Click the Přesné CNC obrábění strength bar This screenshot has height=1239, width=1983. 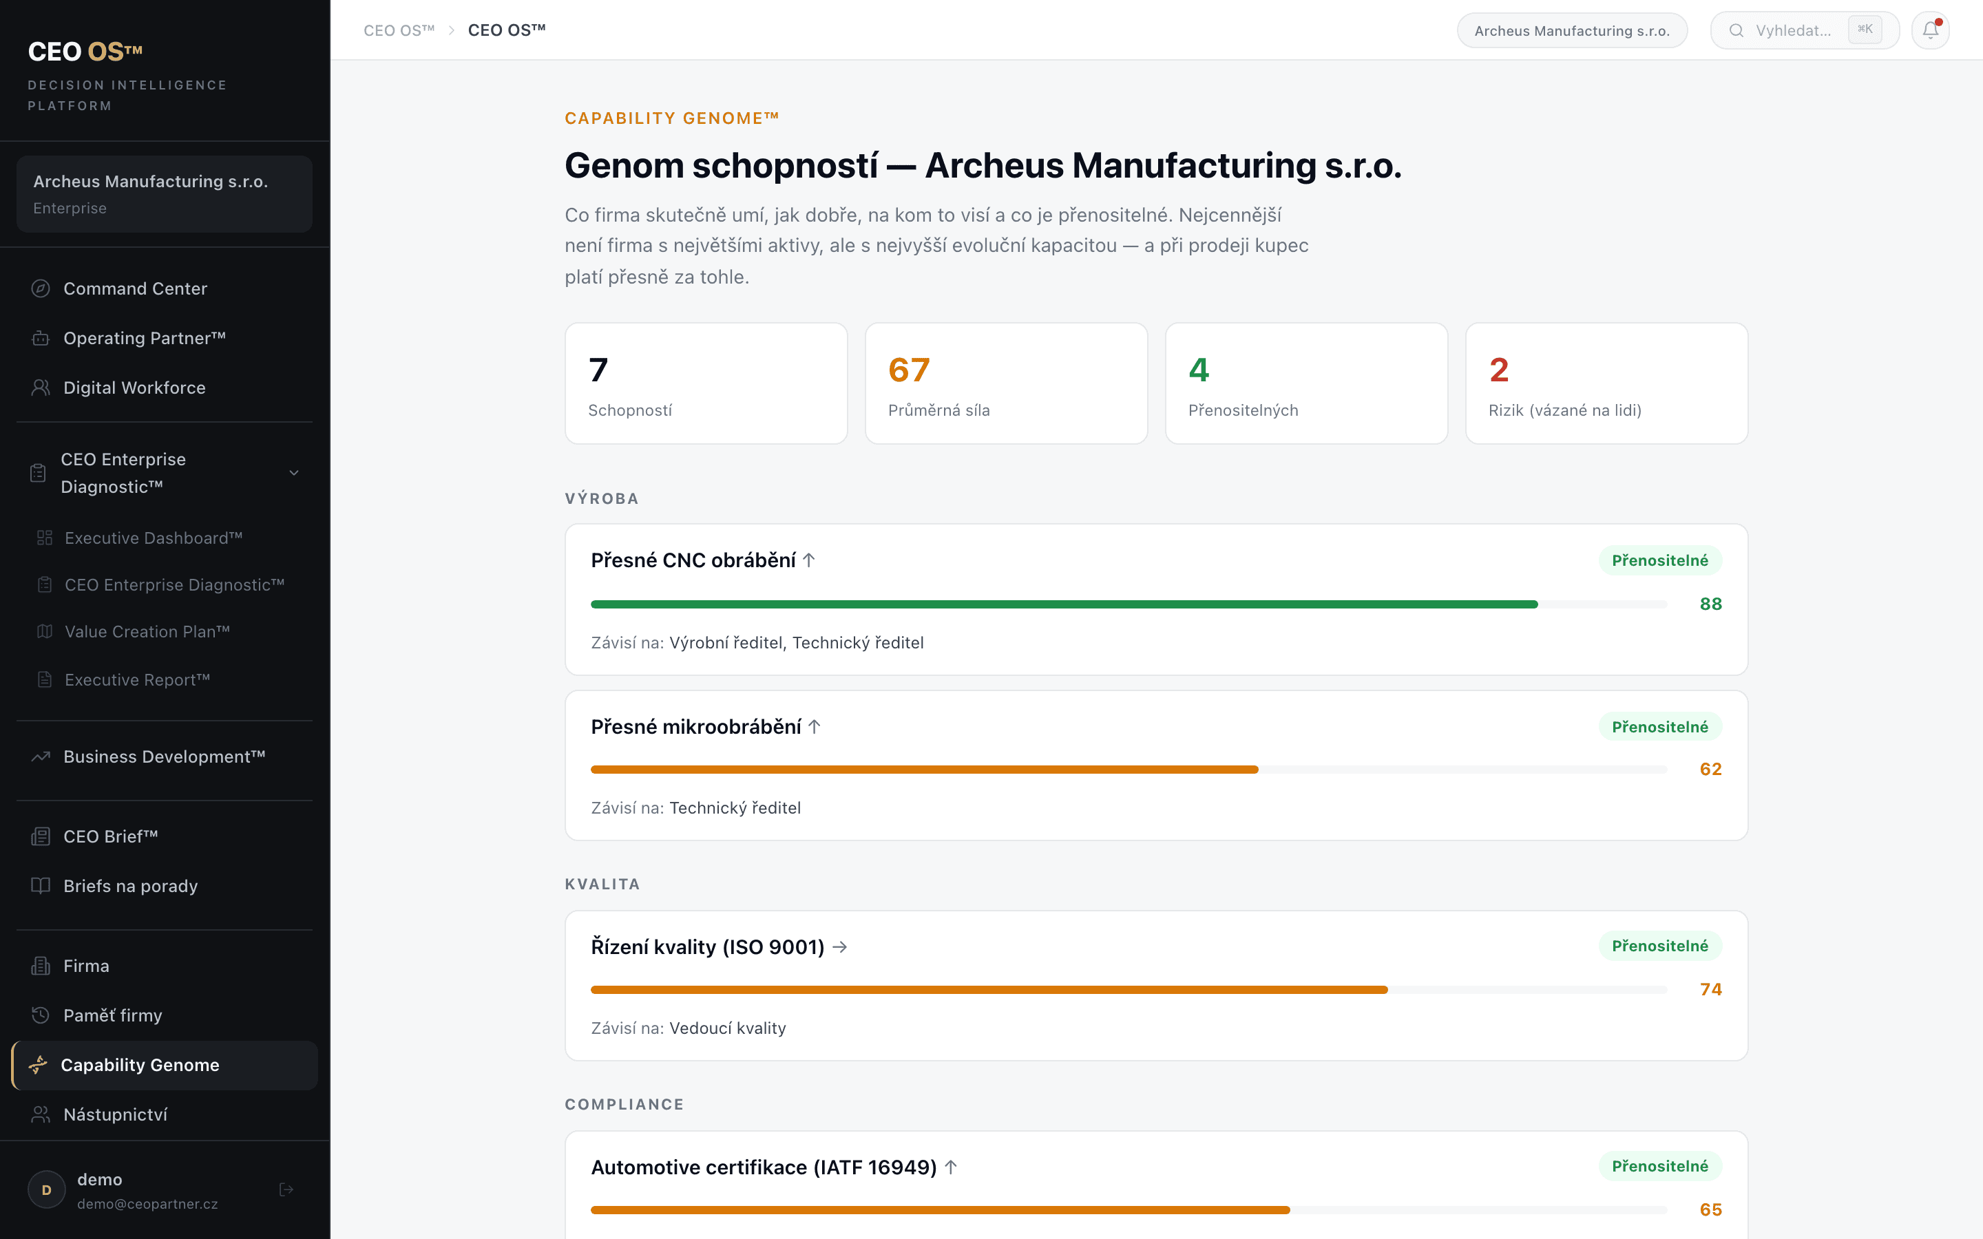(1129, 605)
